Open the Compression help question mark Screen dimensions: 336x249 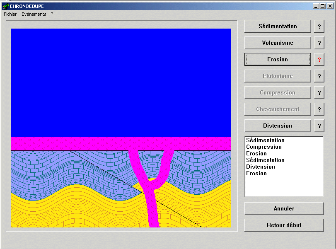click(x=319, y=93)
